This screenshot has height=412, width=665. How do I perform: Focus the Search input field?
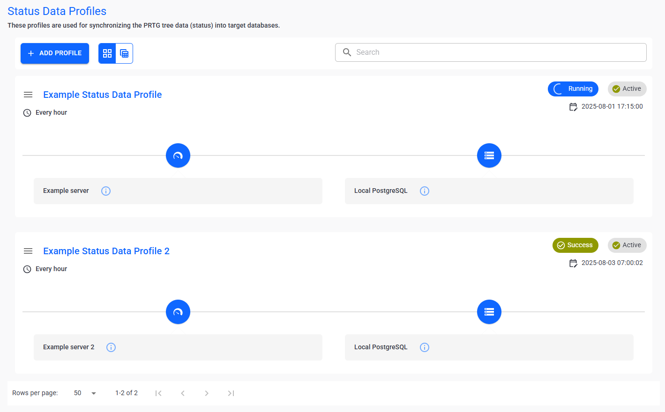(x=491, y=52)
